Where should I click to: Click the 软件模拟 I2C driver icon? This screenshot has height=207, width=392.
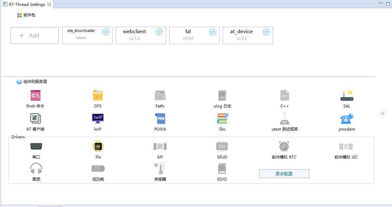(346, 146)
